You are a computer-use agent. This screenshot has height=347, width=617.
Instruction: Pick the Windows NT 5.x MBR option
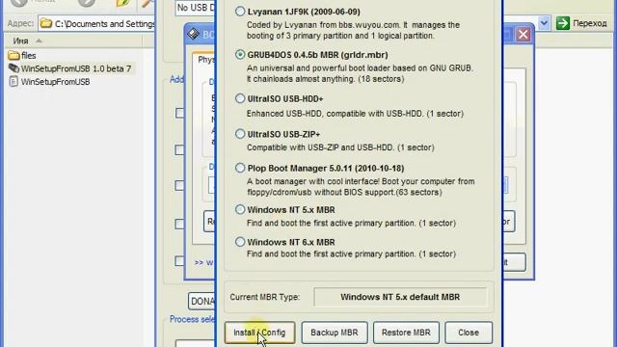[x=240, y=209]
